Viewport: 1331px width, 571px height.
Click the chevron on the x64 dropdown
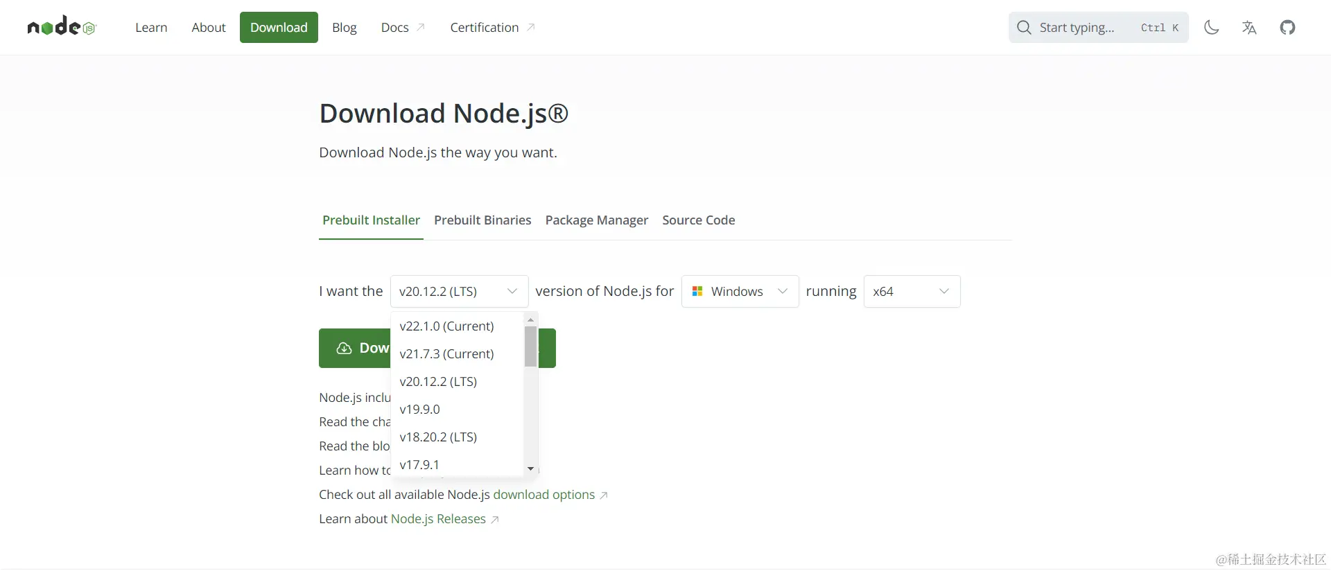click(944, 292)
